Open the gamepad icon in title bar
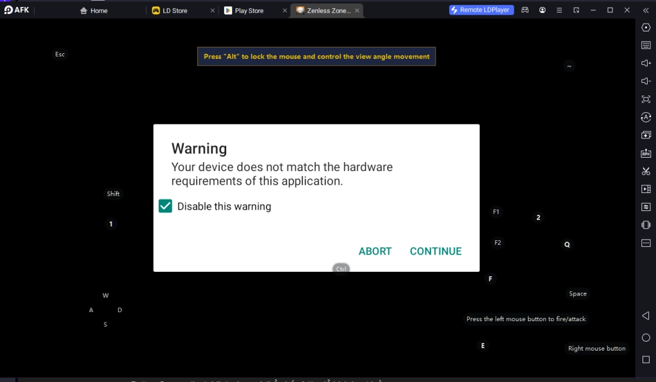The height and width of the screenshot is (382, 656). (x=525, y=10)
